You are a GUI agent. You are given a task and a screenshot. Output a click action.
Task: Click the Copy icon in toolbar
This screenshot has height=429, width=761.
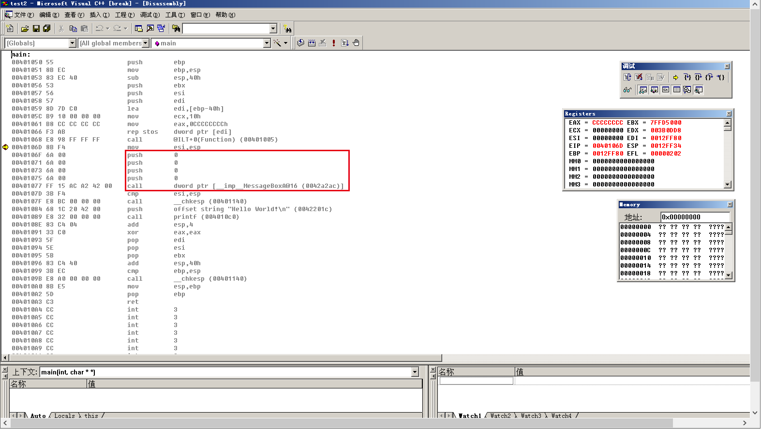point(73,29)
